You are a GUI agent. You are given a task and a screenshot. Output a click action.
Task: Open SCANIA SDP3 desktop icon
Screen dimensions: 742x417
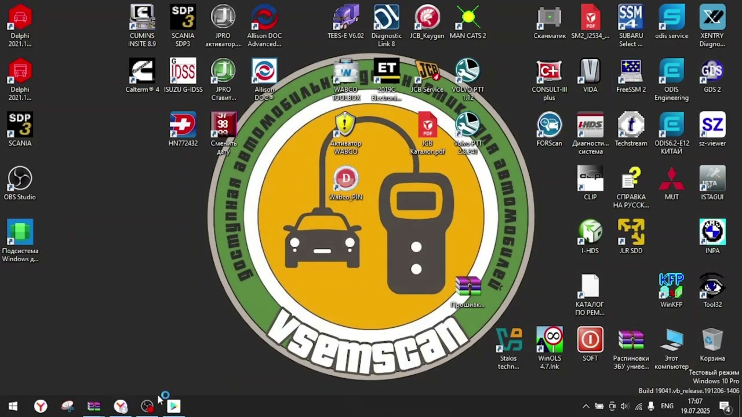click(183, 25)
